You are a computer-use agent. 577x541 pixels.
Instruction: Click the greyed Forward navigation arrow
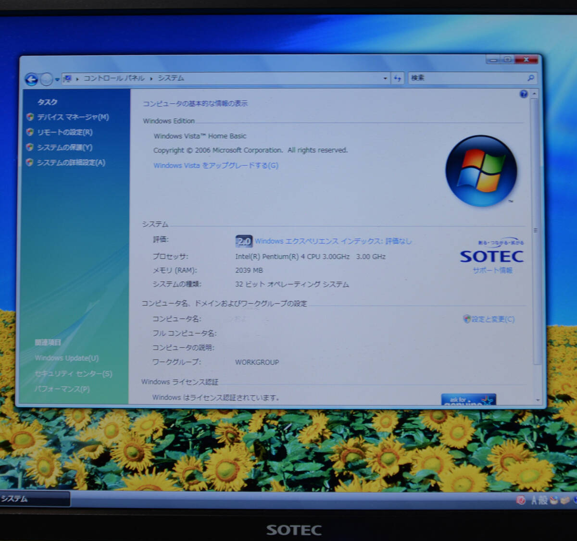click(x=46, y=79)
